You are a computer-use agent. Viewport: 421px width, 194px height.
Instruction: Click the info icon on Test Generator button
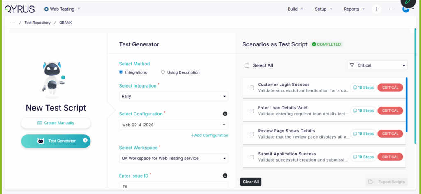[x=85, y=140]
